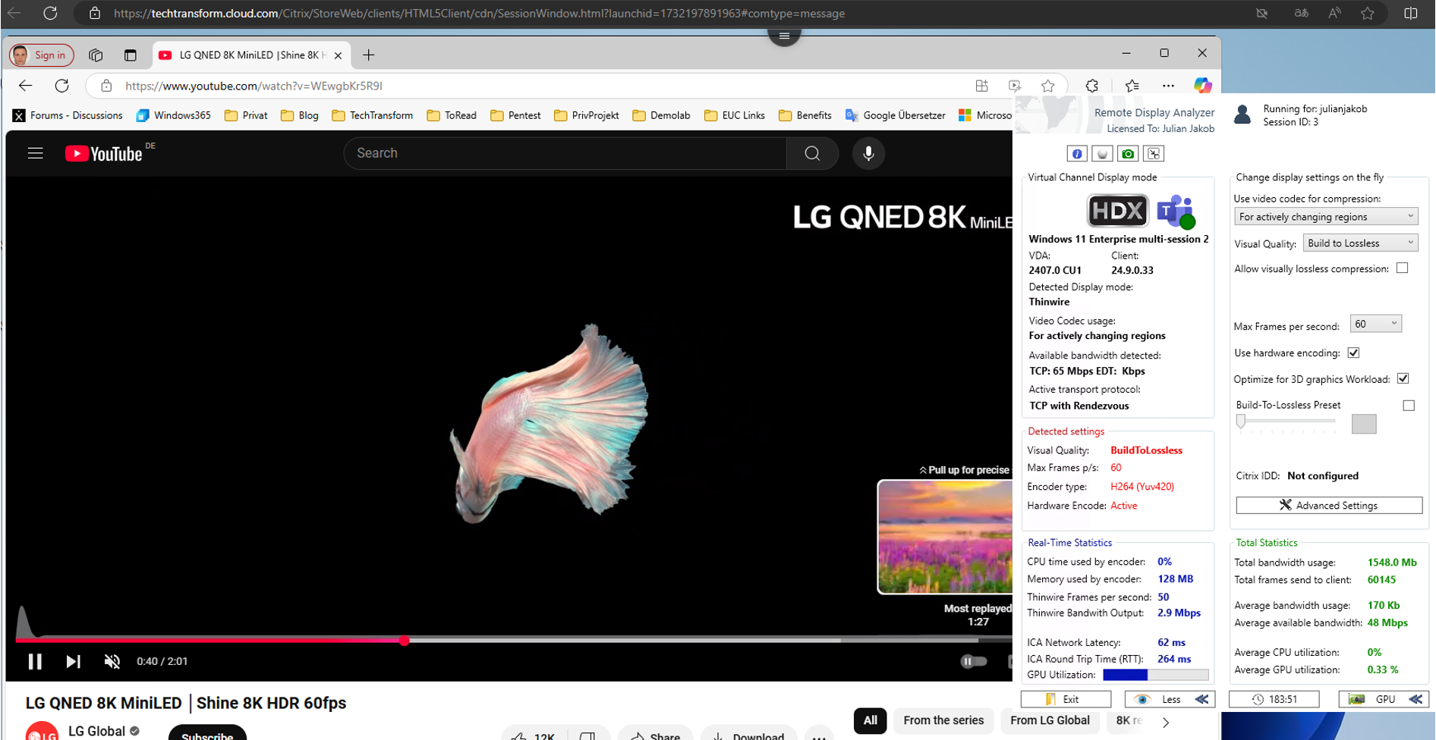
Task: Click the YouTube voice search microphone
Action: tap(868, 154)
